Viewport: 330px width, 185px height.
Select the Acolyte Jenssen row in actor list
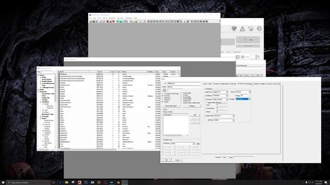pyautogui.click(x=109, y=85)
